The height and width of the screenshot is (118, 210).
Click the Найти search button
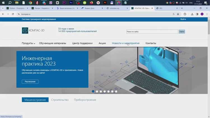(182, 32)
